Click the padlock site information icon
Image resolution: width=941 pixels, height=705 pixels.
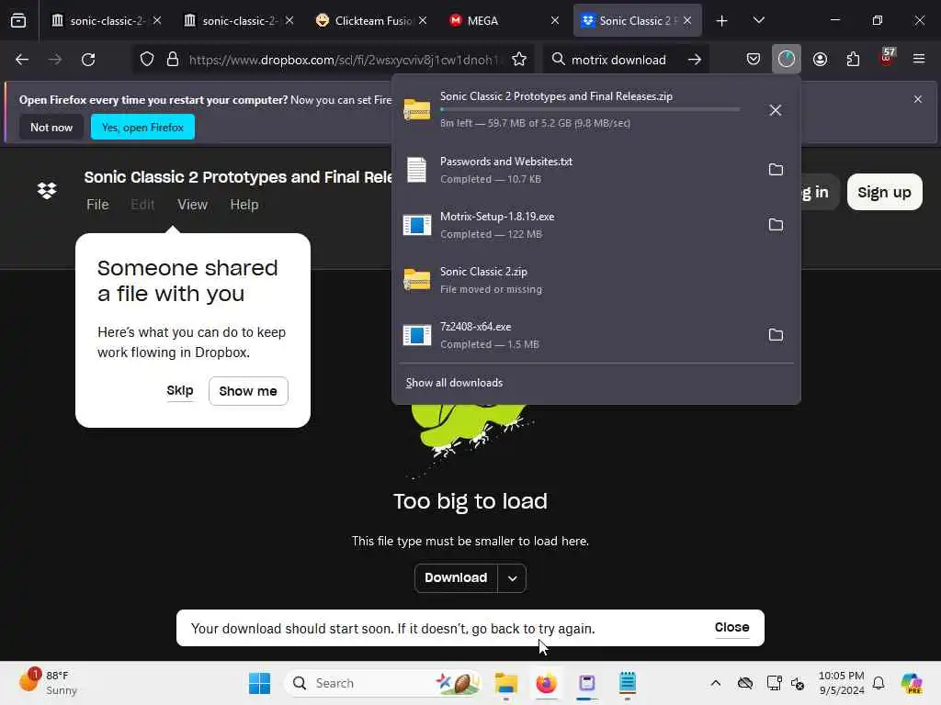pyautogui.click(x=173, y=60)
